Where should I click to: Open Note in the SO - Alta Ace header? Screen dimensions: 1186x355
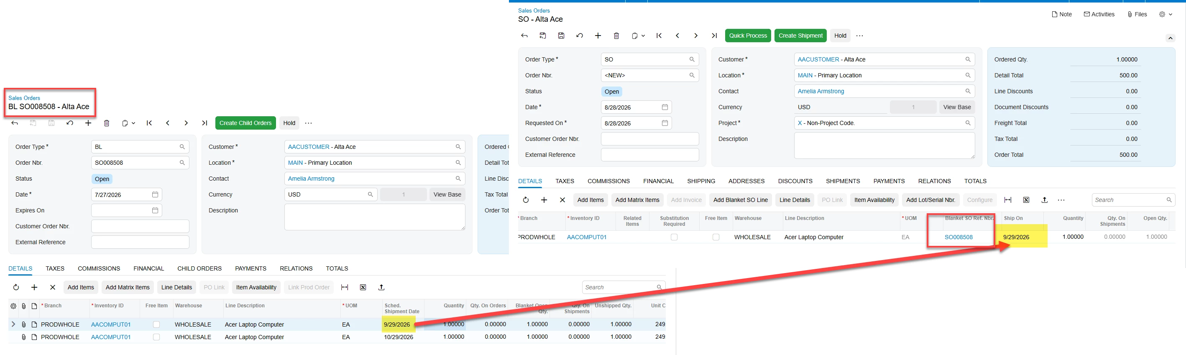[1062, 14]
